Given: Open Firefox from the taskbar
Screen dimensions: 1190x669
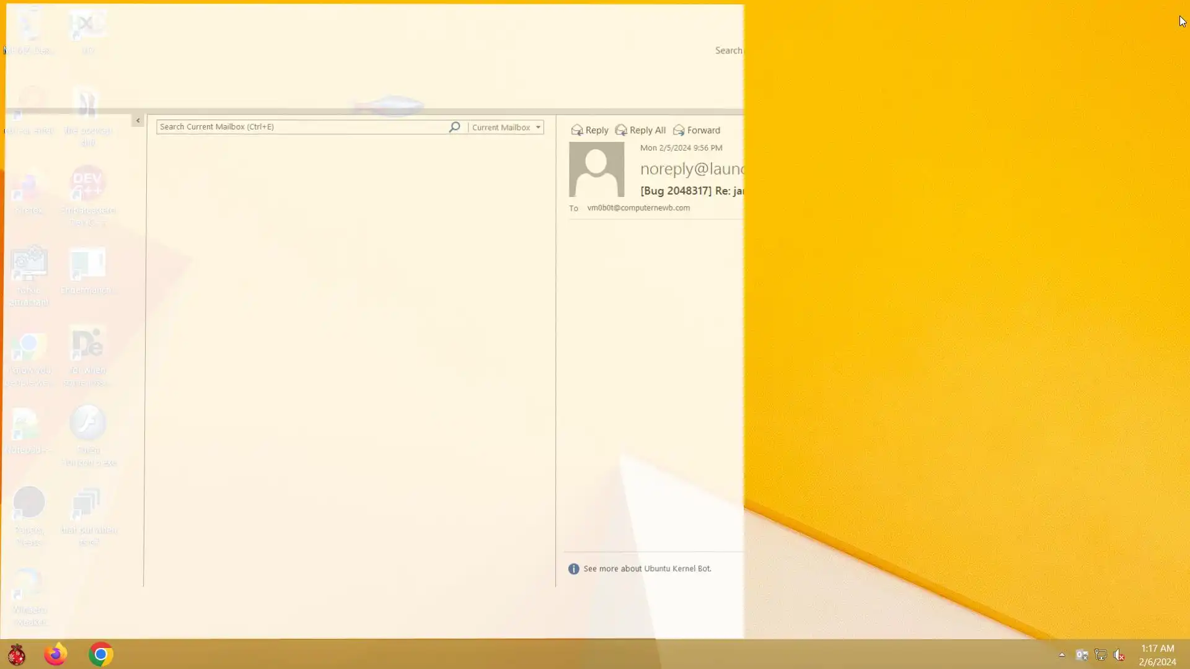Looking at the screenshot, I should click(56, 654).
